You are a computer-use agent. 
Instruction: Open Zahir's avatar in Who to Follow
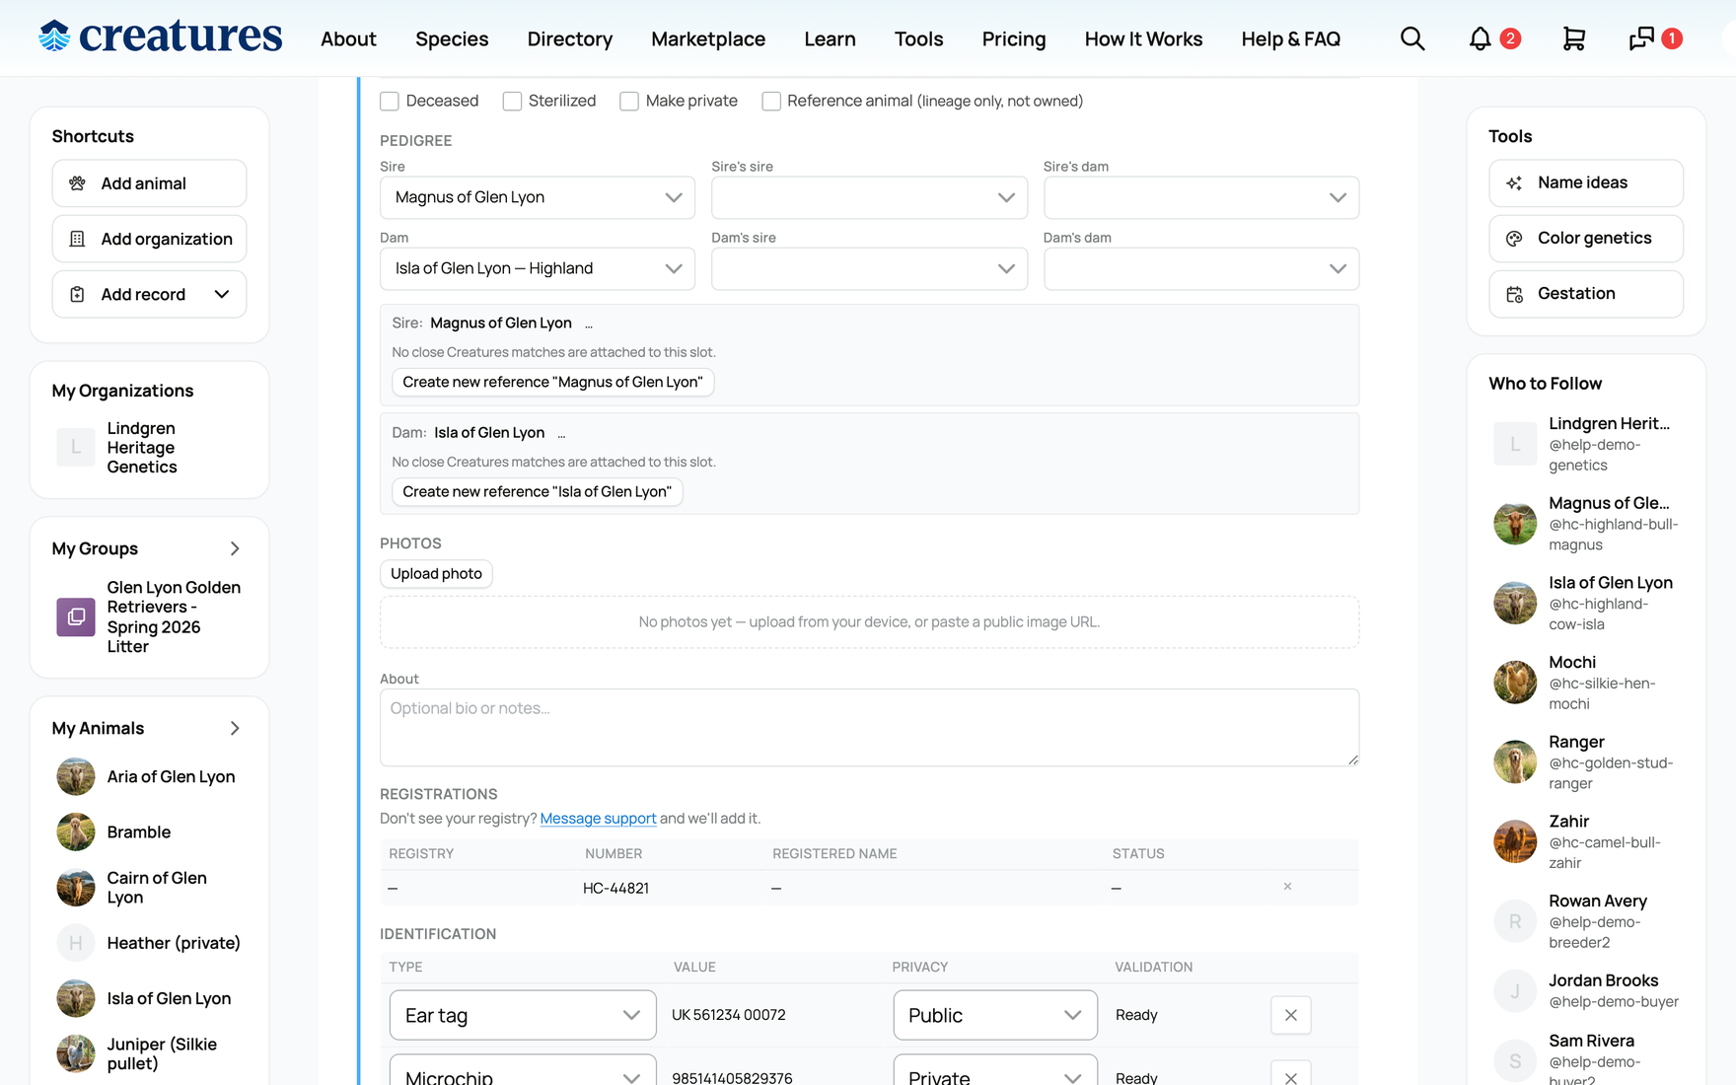[1515, 841]
